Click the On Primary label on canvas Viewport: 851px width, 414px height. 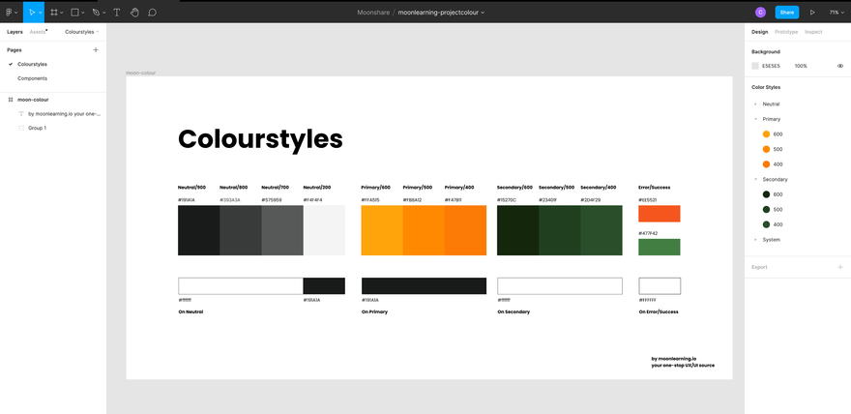coord(374,312)
